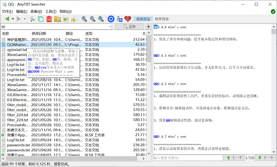Screen dimensions: 277x167
Task: Click the green checkmark status icon
Action: coord(273,12)
